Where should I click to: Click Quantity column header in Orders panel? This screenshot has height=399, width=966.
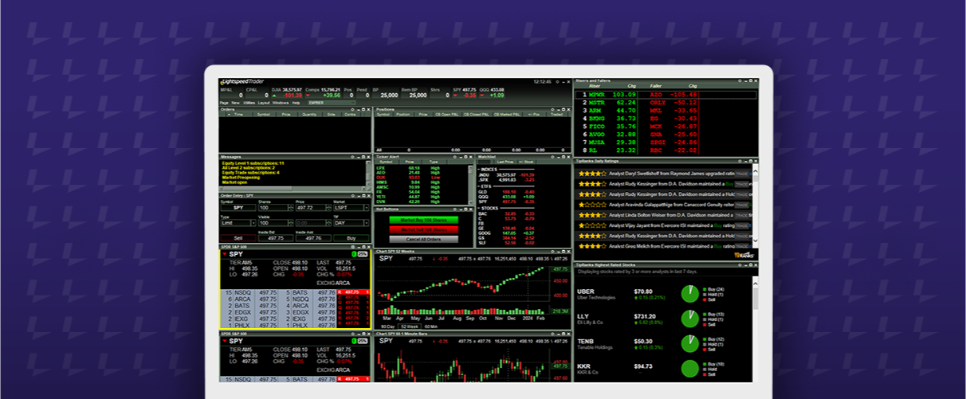pyautogui.click(x=309, y=114)
